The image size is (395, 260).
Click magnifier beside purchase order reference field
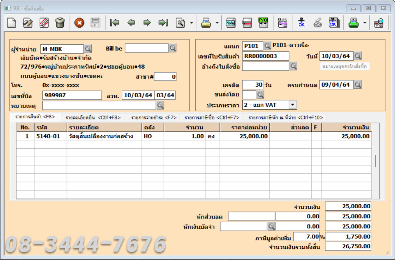point(293,66)
